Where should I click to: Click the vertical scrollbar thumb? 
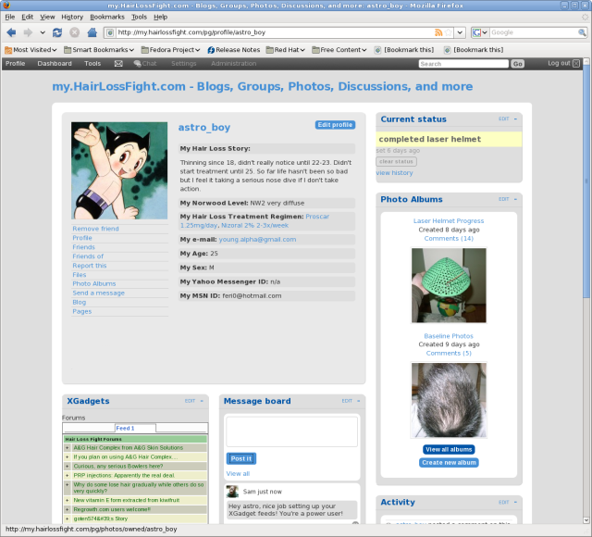586,181
